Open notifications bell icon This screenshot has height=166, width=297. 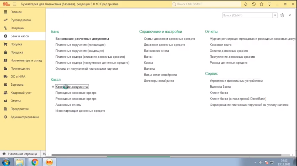(246, 4)
